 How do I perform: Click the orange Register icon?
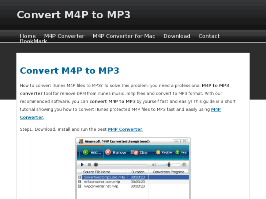point(158,152)
